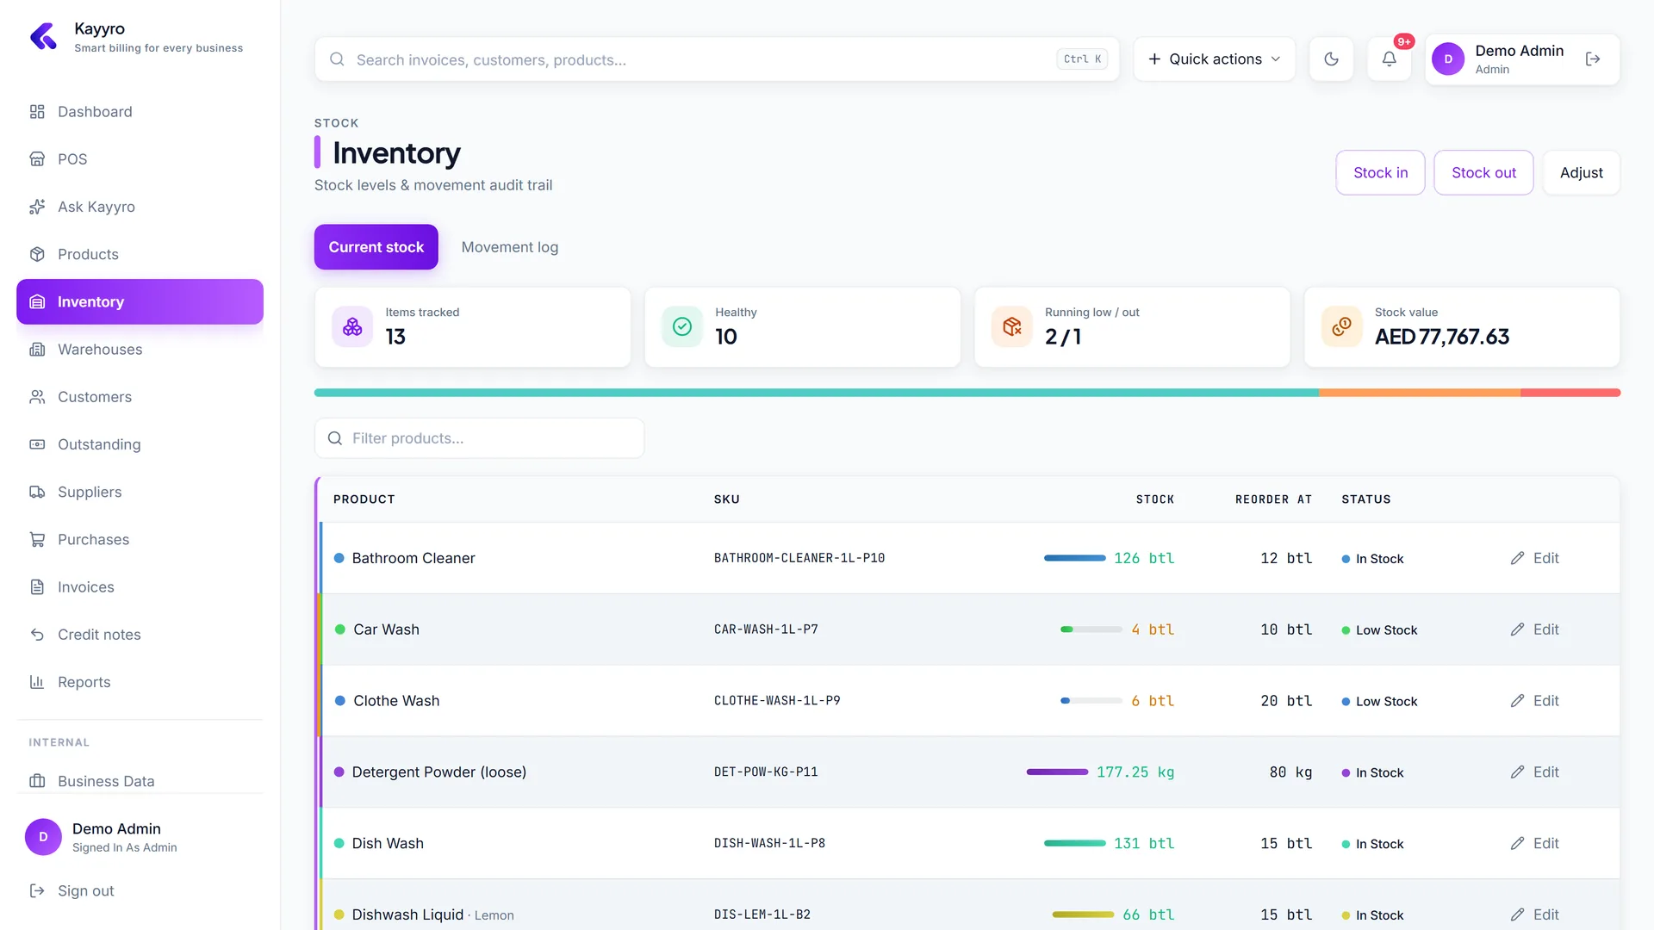Click Dishwash Liquid Lemon product name
Image resolution: width=1654 pixels, height=930 pixels.
(432, 914)
